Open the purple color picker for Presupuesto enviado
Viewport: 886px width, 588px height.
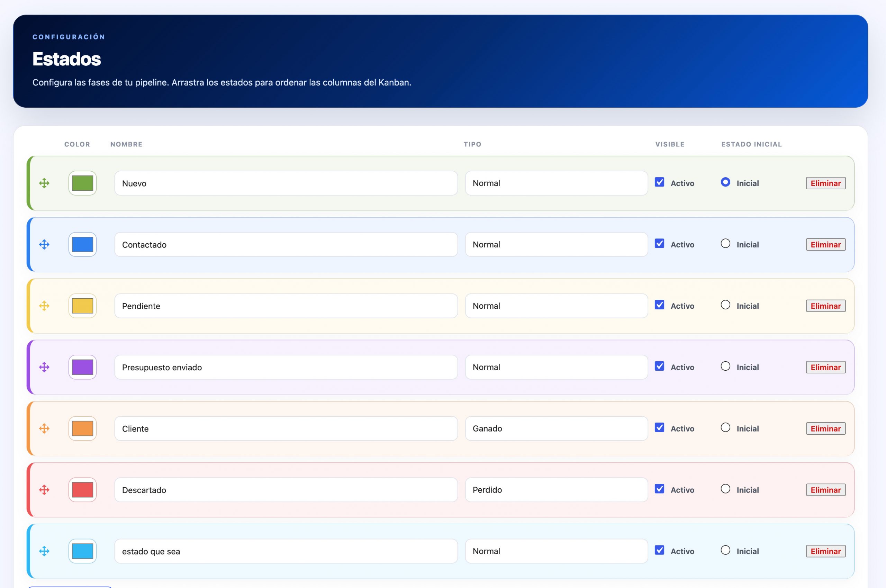82,367
